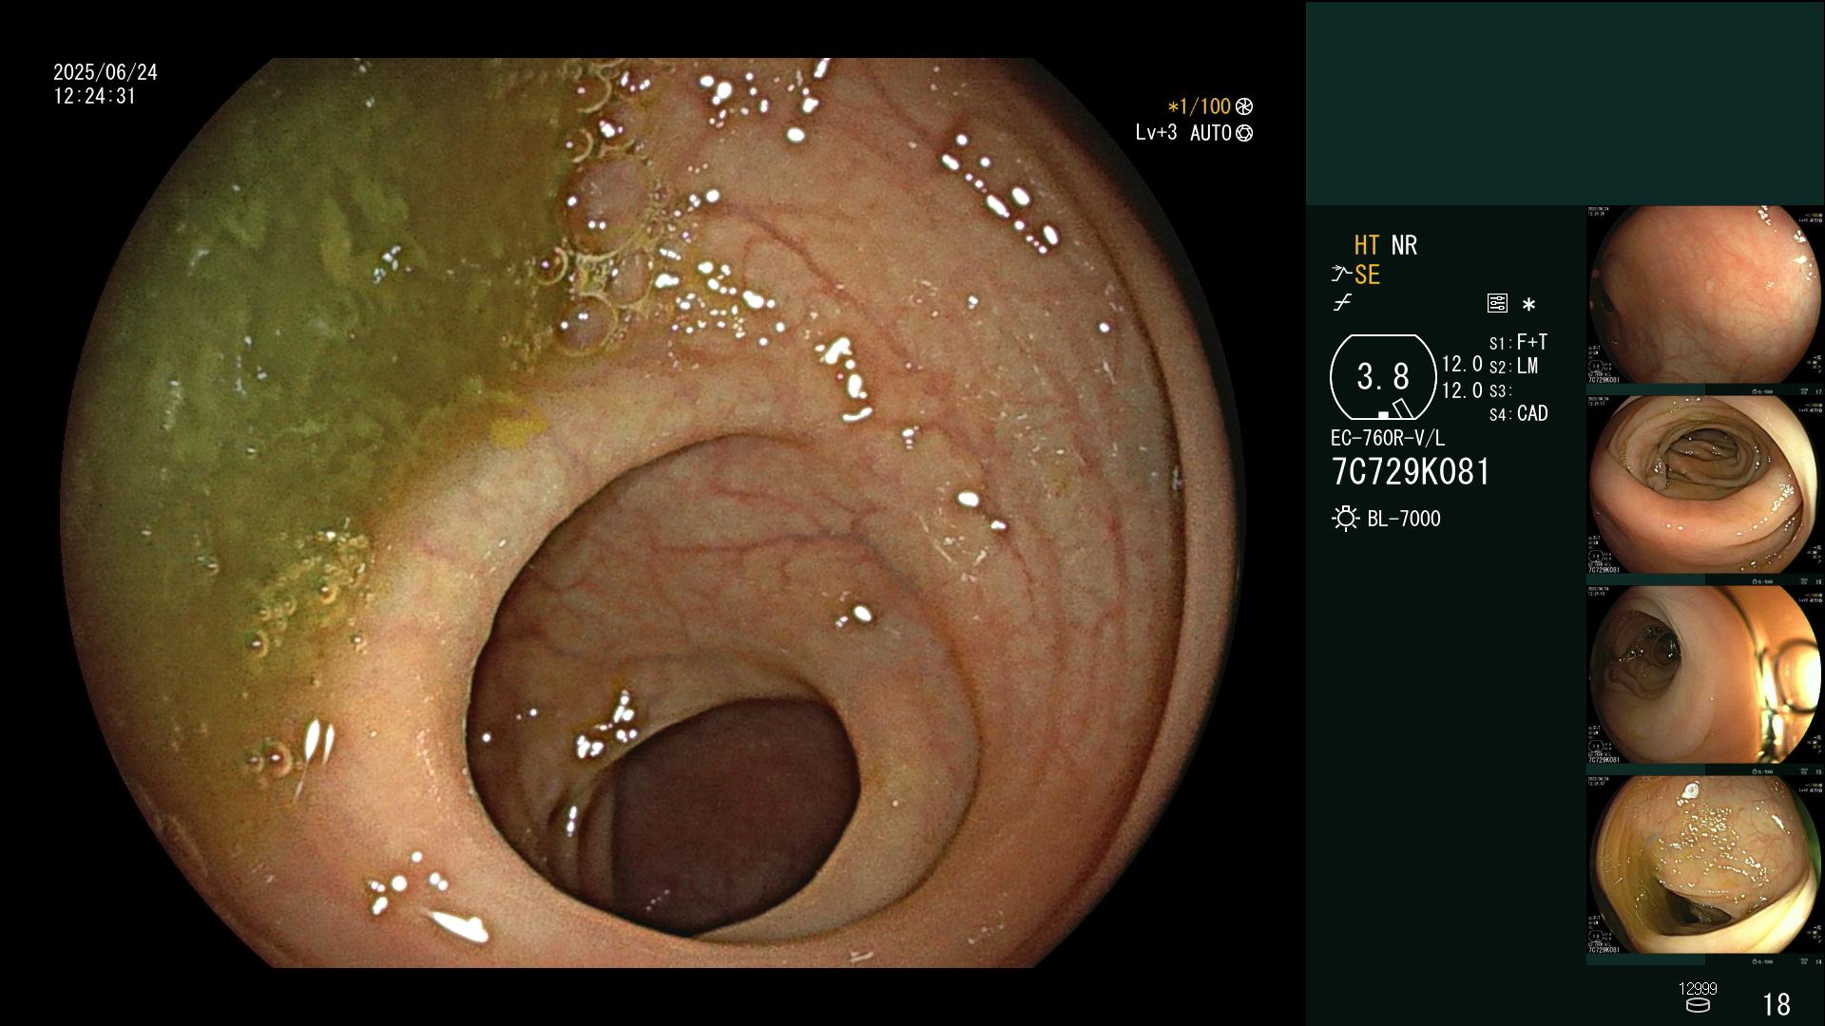Image resolution: width=1825 pixels, height=1026 pixels.
Task: Click the scope model EC-760R-V/L
Action: click(x=1388, y=438)
